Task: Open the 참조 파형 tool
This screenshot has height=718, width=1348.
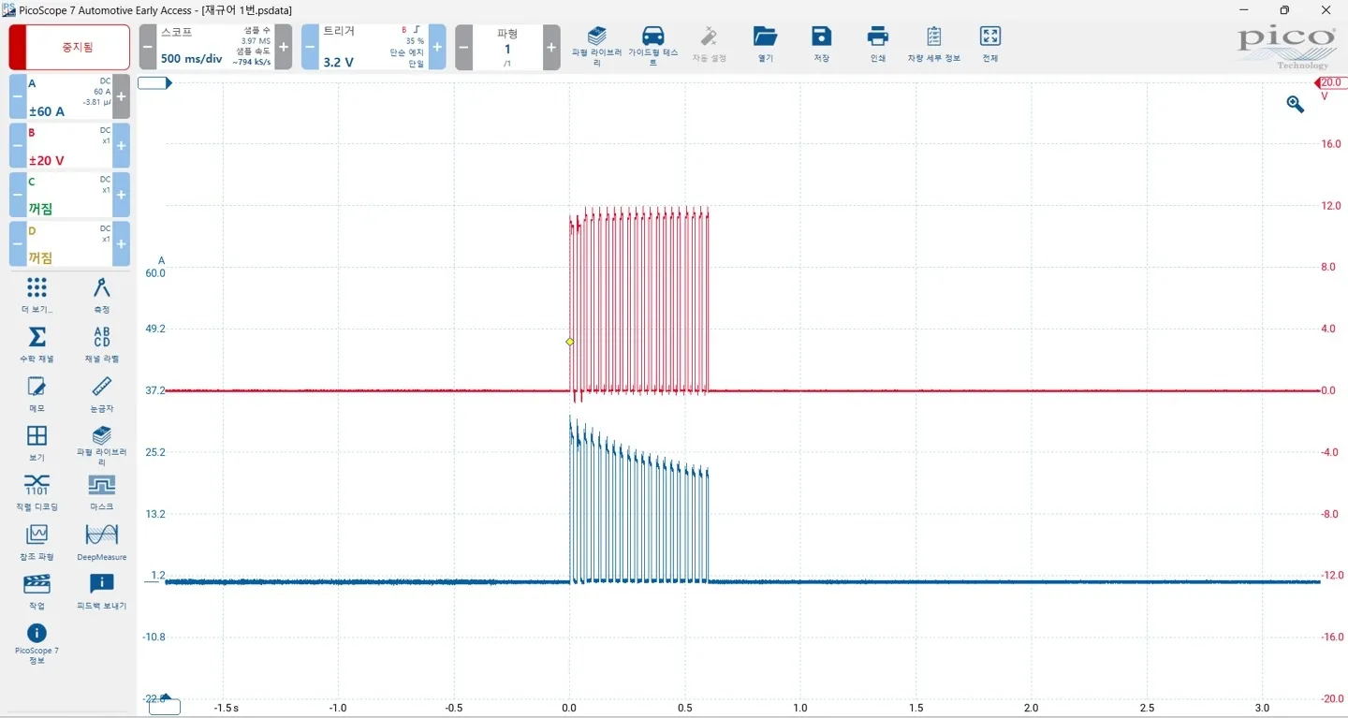Action: [x=37, y=542]
